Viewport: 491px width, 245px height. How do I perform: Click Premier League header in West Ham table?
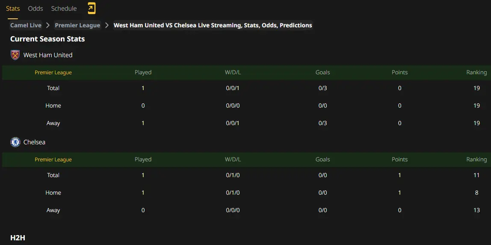[x=53, y=73]
